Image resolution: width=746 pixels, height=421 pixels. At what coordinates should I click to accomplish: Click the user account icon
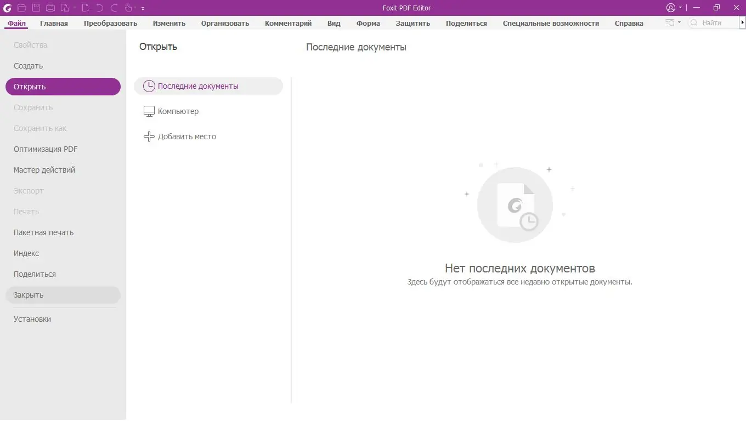(671, 8)
